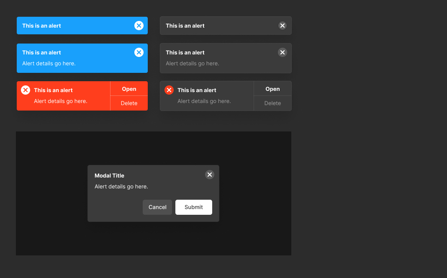Click the white Submit button
The image size is (447, 278).
pos(193,207)
